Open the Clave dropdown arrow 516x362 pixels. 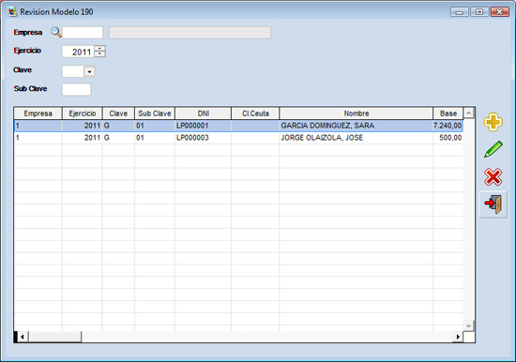[89, 71]
